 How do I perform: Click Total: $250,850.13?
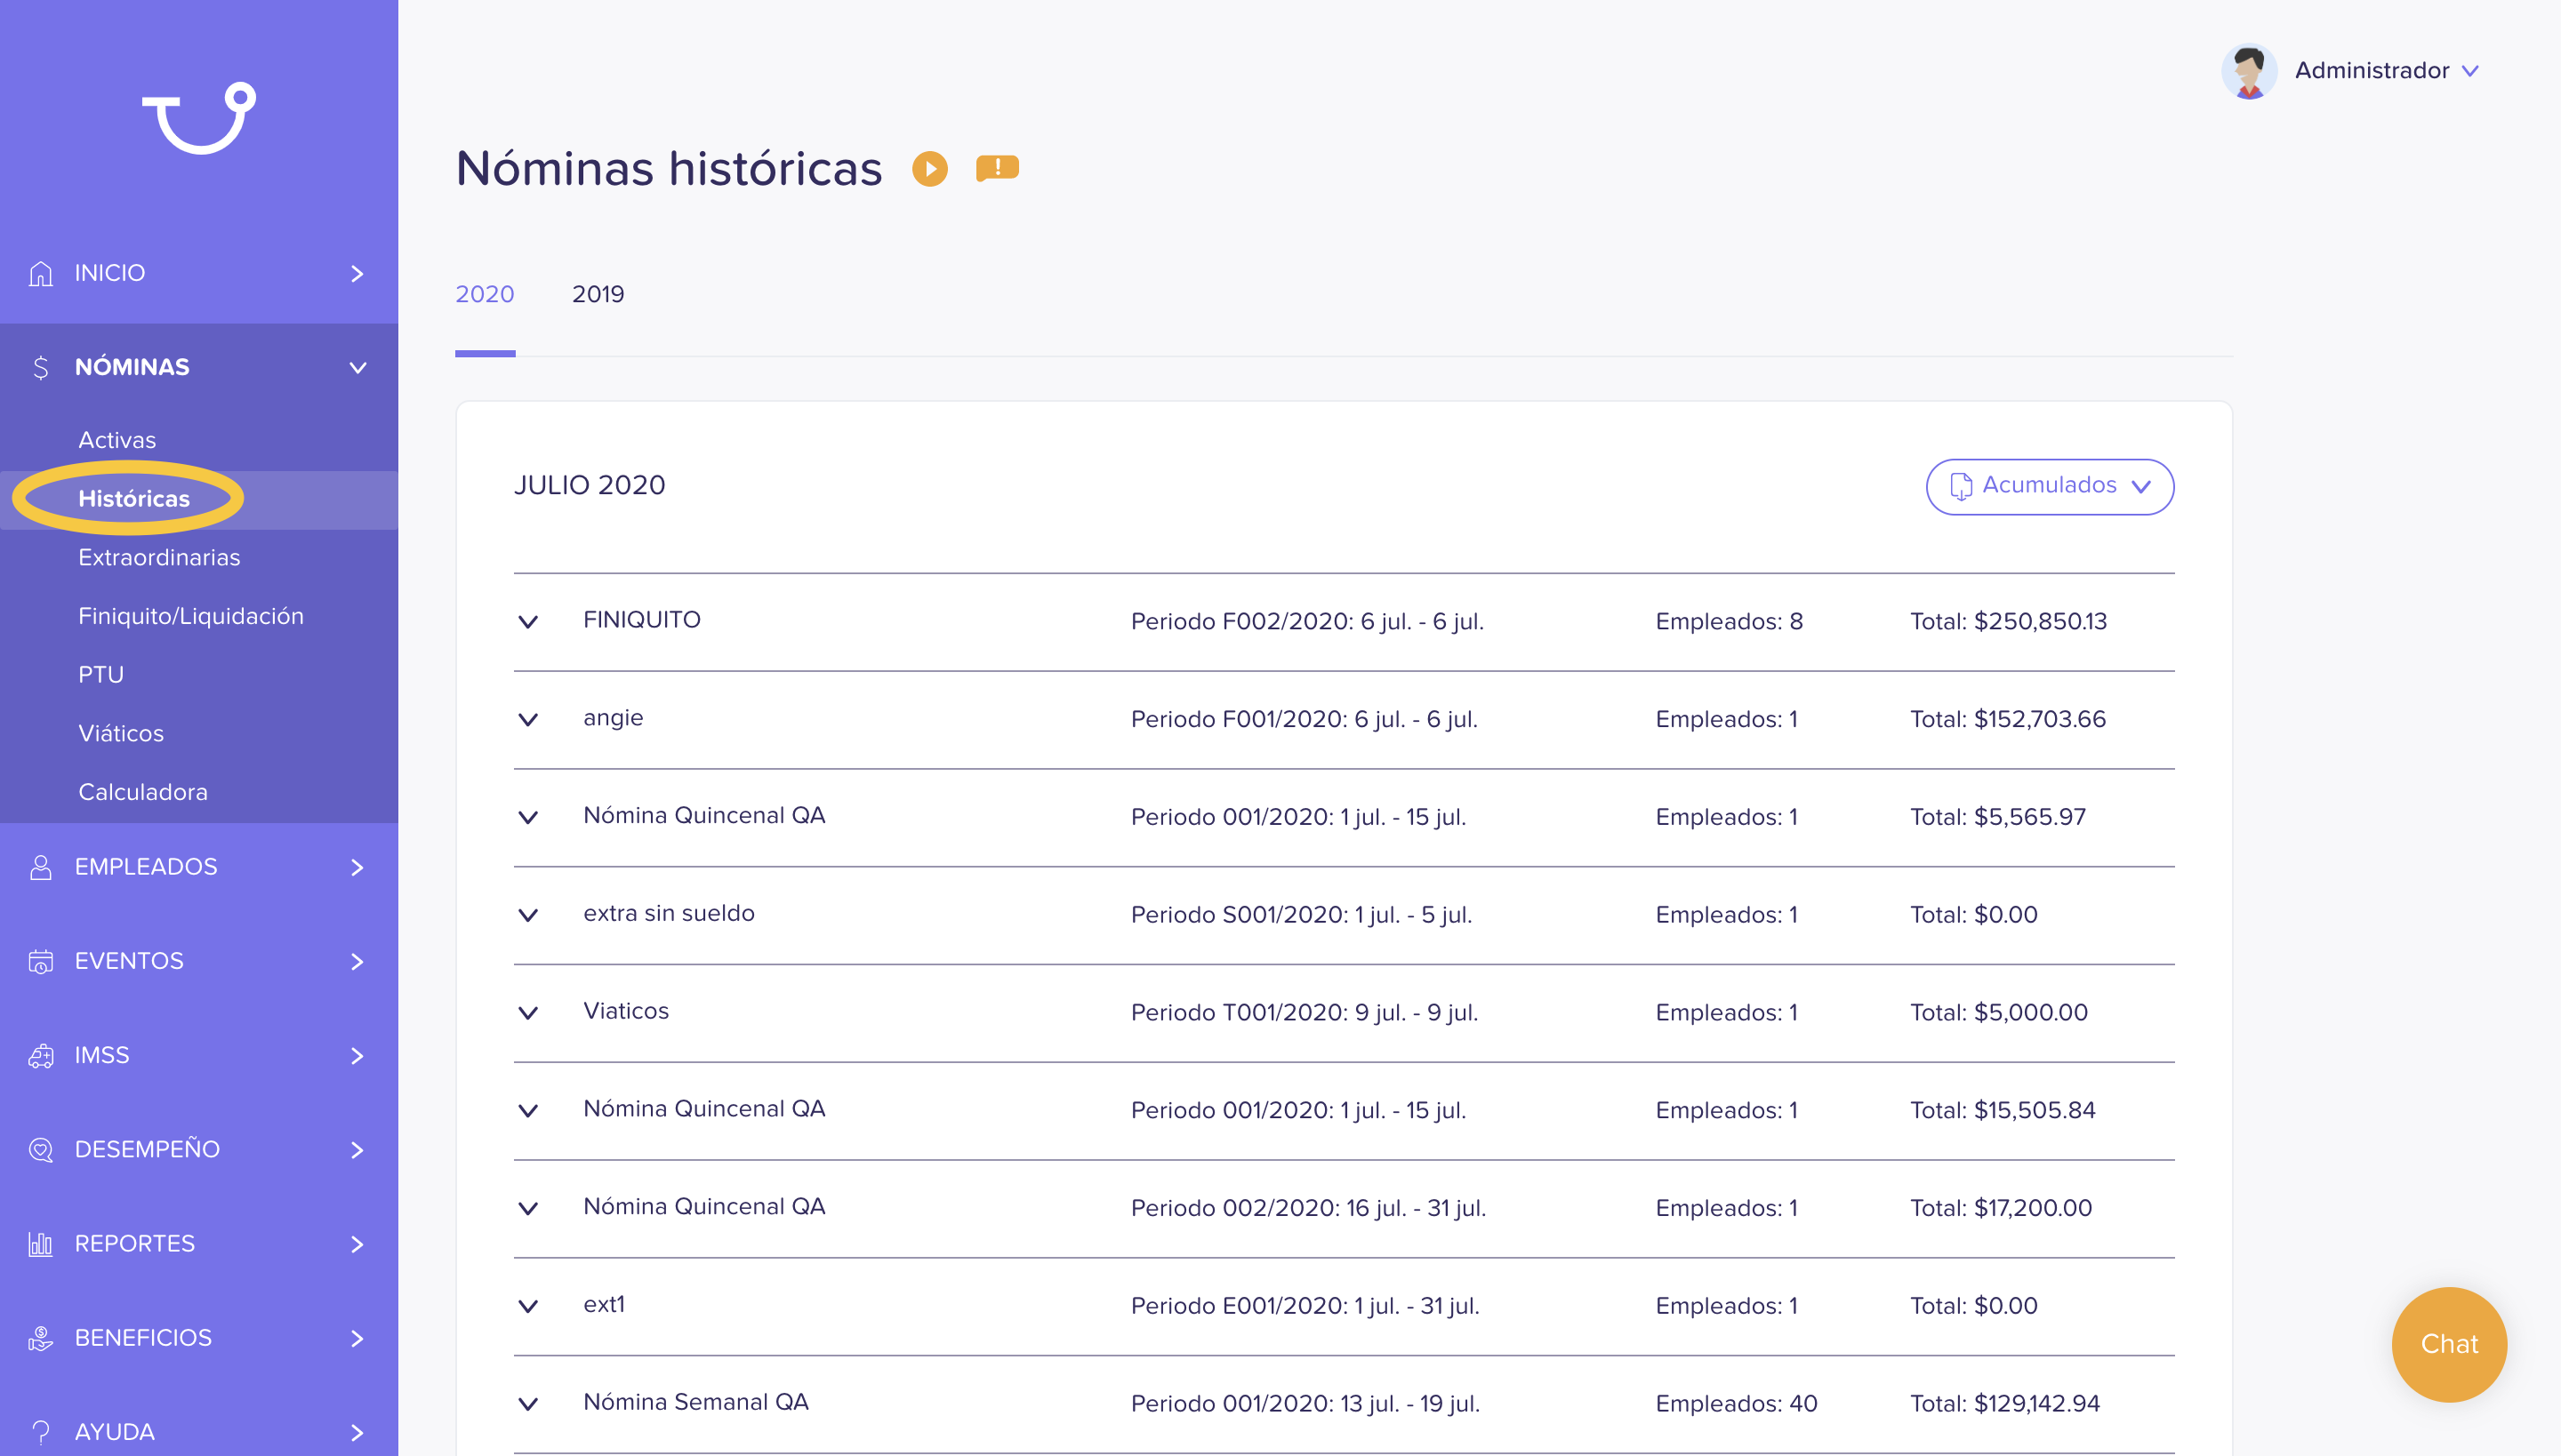[2008, 622]
